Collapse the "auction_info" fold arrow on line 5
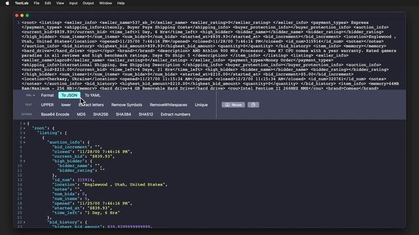Viewport: 419px width, 235px height. pos(24,142)
